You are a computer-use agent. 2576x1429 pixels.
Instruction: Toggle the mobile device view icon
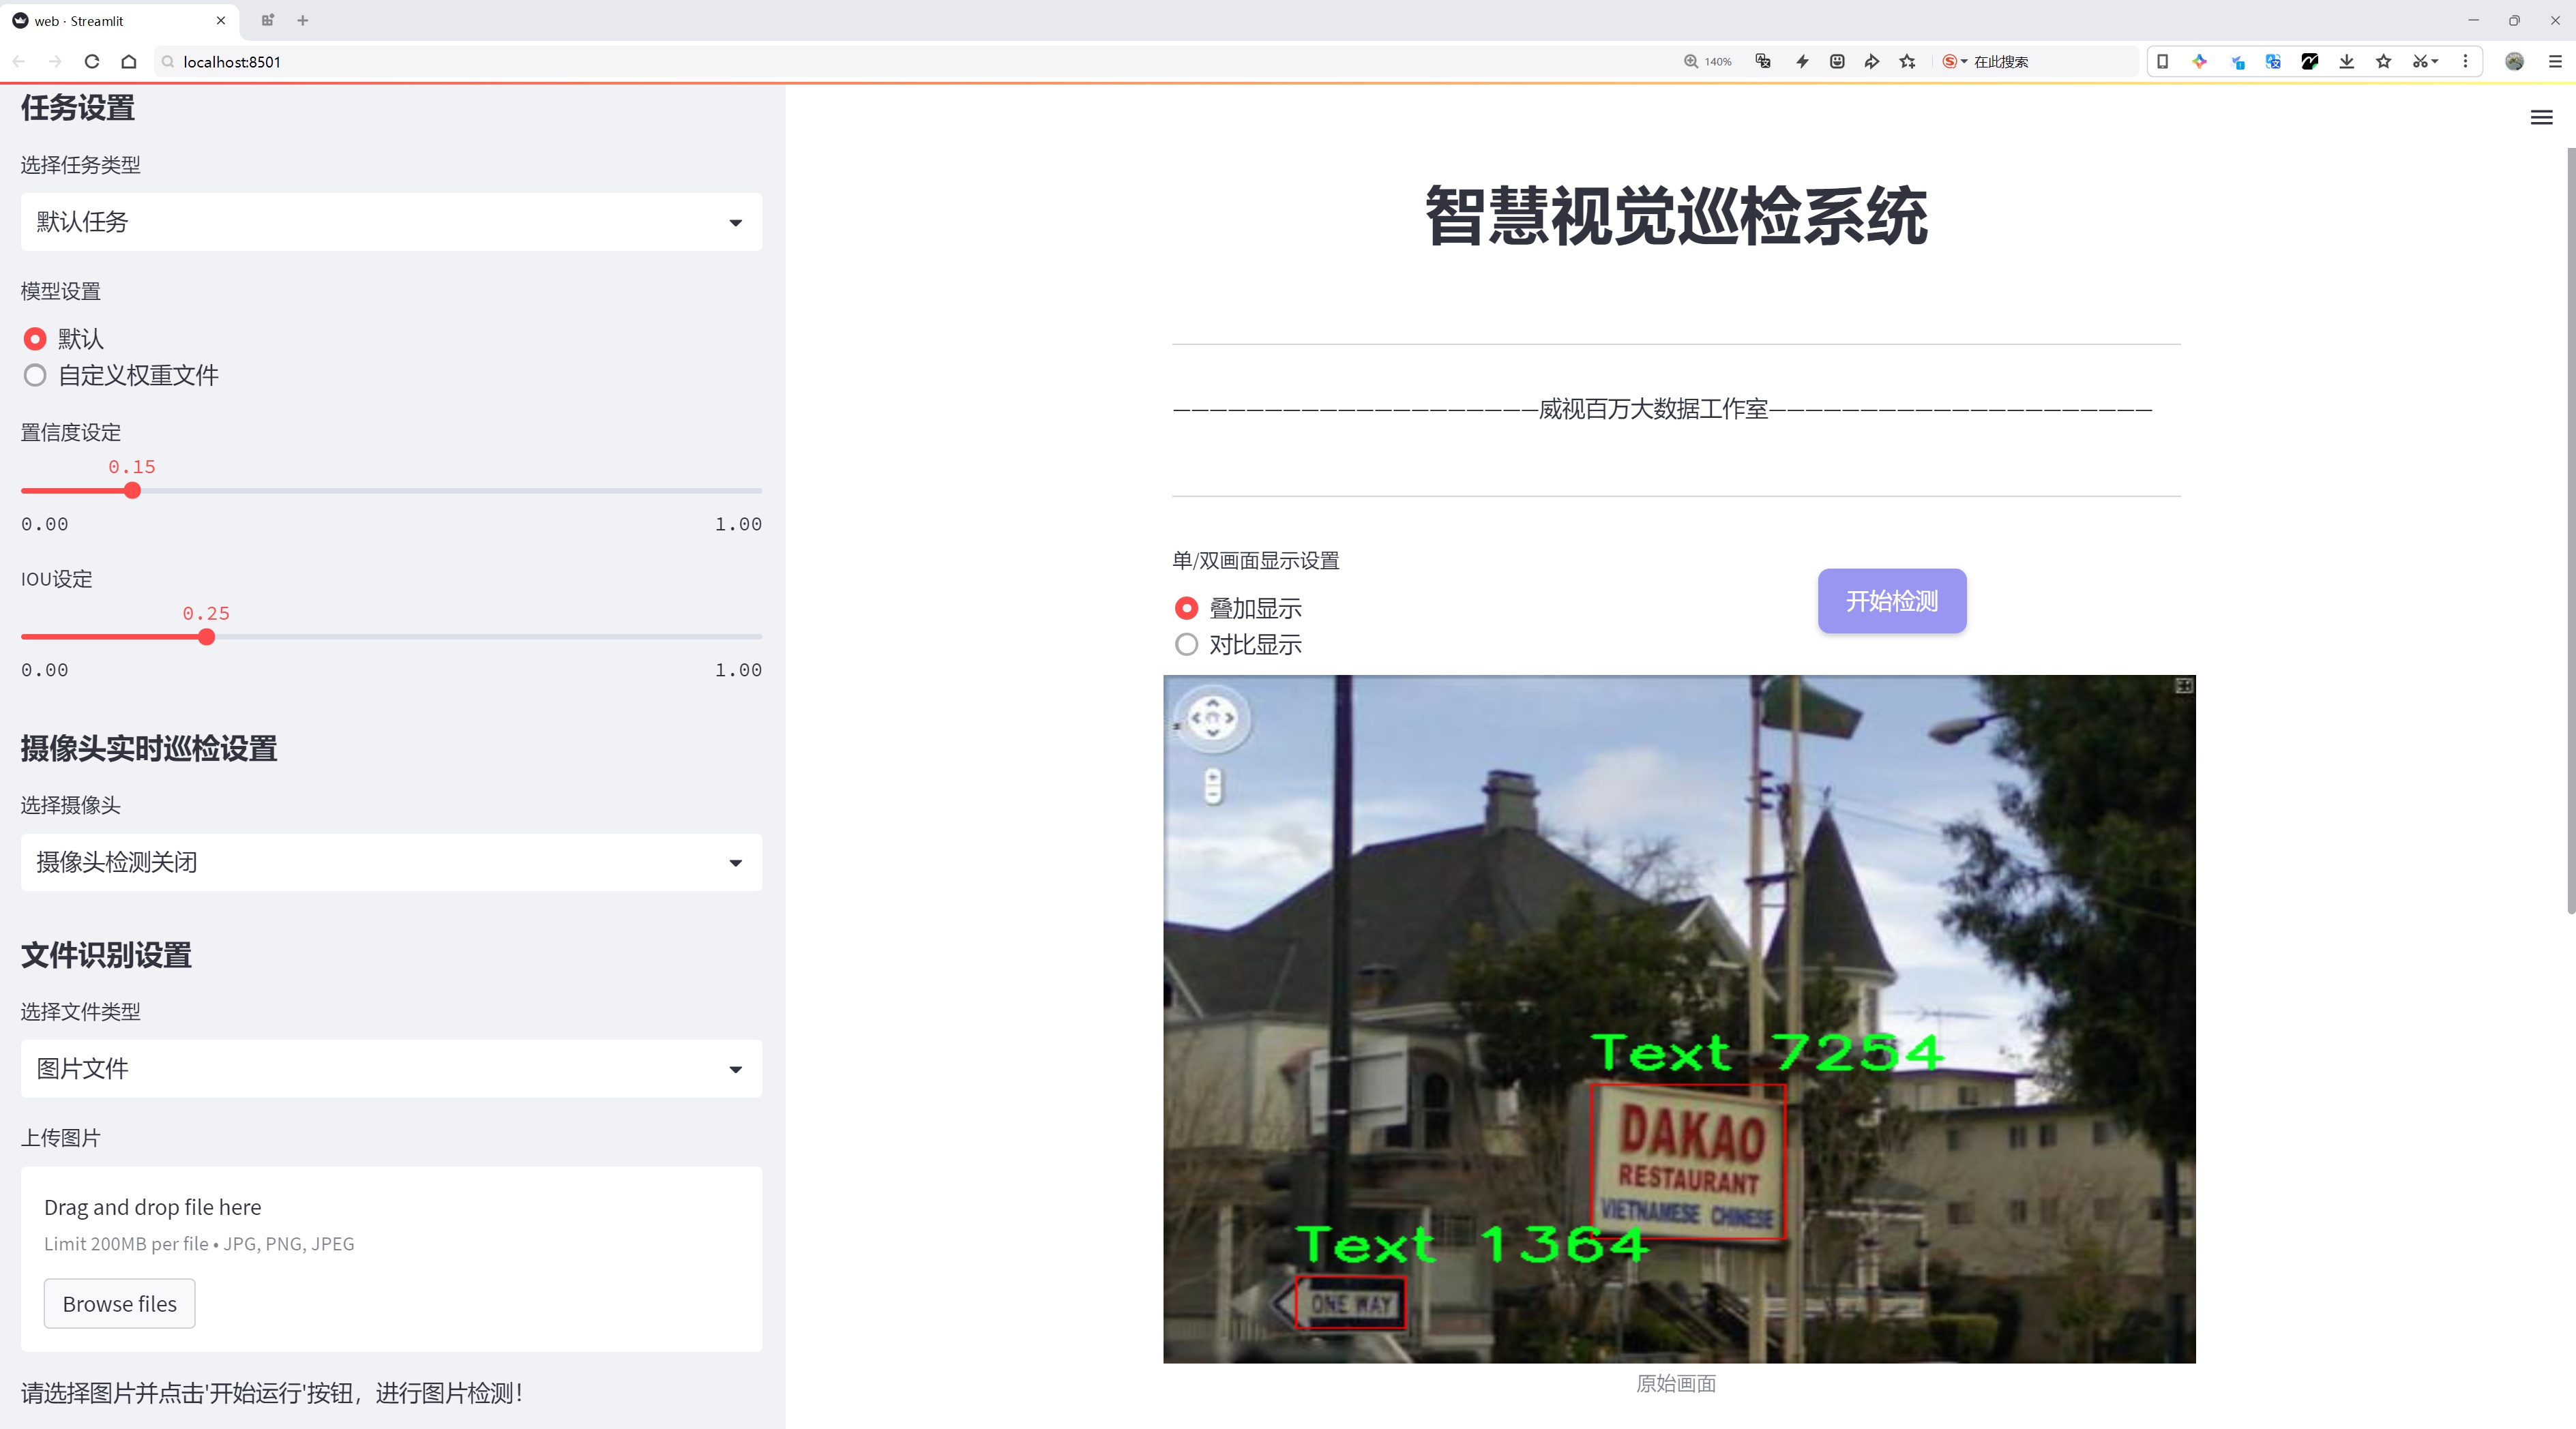tap(2162, 61)
